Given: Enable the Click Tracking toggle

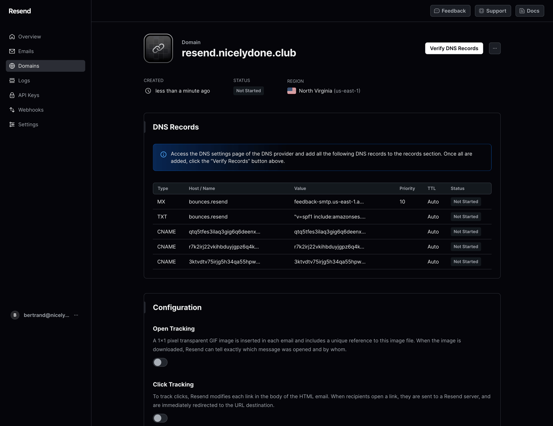Looking at the screenshot, I should 160,418.
